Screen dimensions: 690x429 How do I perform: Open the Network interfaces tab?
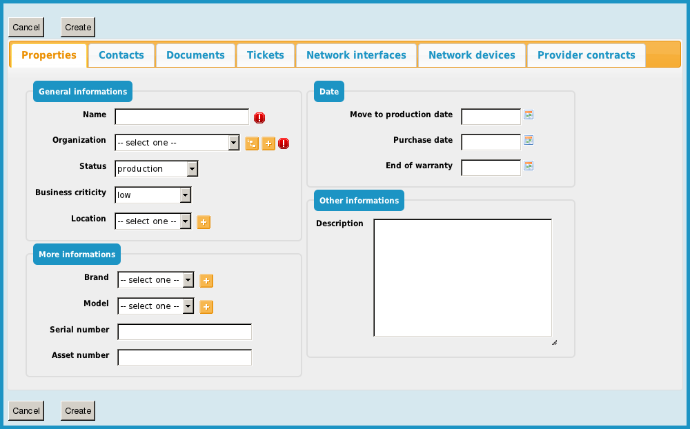356,55
